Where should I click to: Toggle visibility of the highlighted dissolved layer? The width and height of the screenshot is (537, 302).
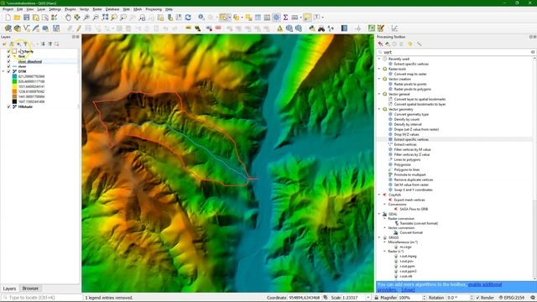pos(9,61)
